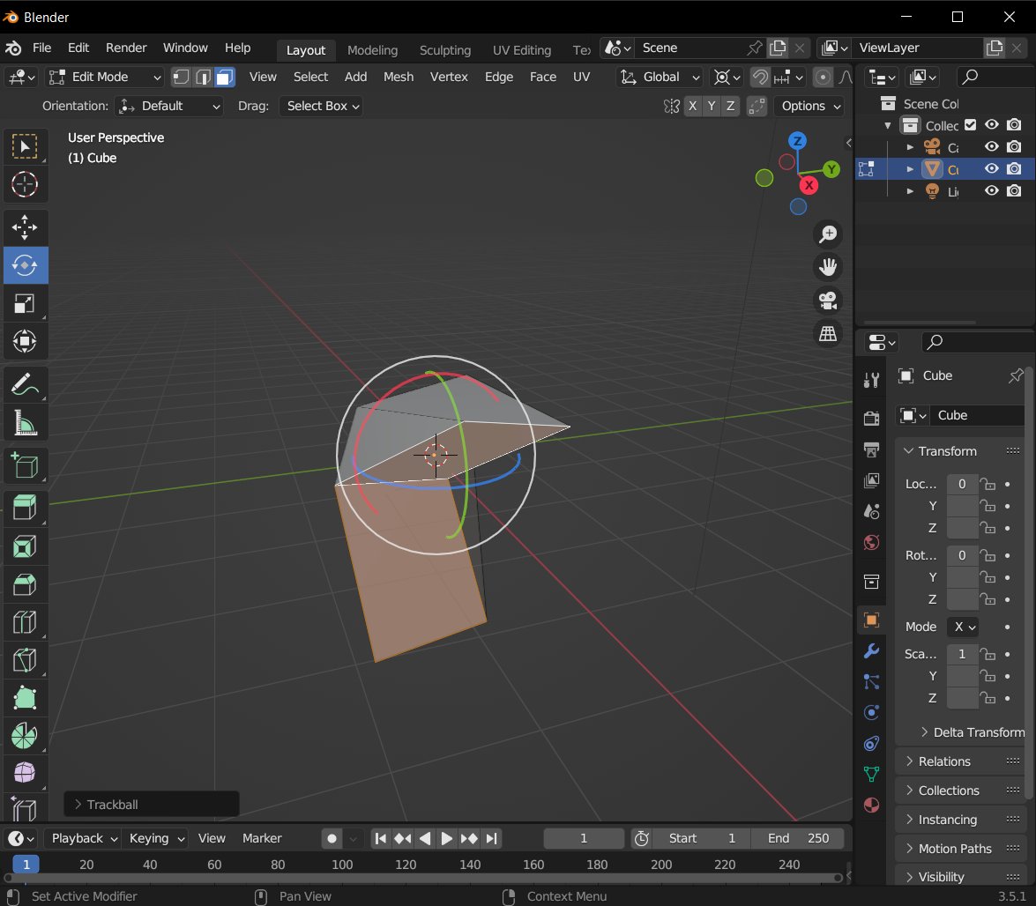
Task: Click the Pan view hand icon
Action: (x=828, y=267)
